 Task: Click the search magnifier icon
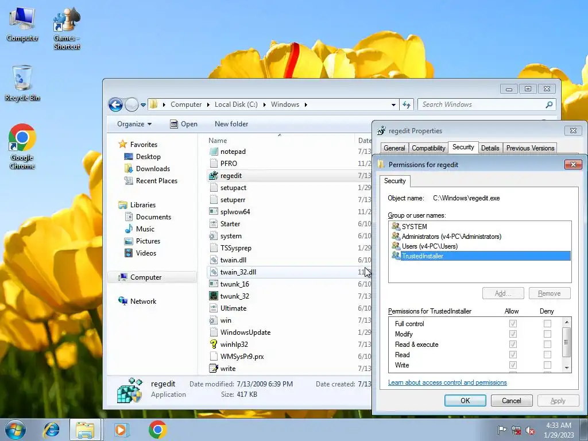tap(549, 105)
